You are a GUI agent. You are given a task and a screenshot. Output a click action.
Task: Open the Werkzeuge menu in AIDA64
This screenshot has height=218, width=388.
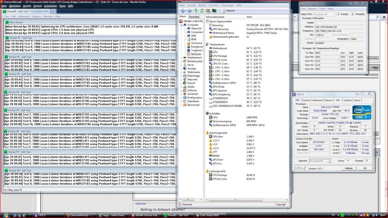[227, 5]
